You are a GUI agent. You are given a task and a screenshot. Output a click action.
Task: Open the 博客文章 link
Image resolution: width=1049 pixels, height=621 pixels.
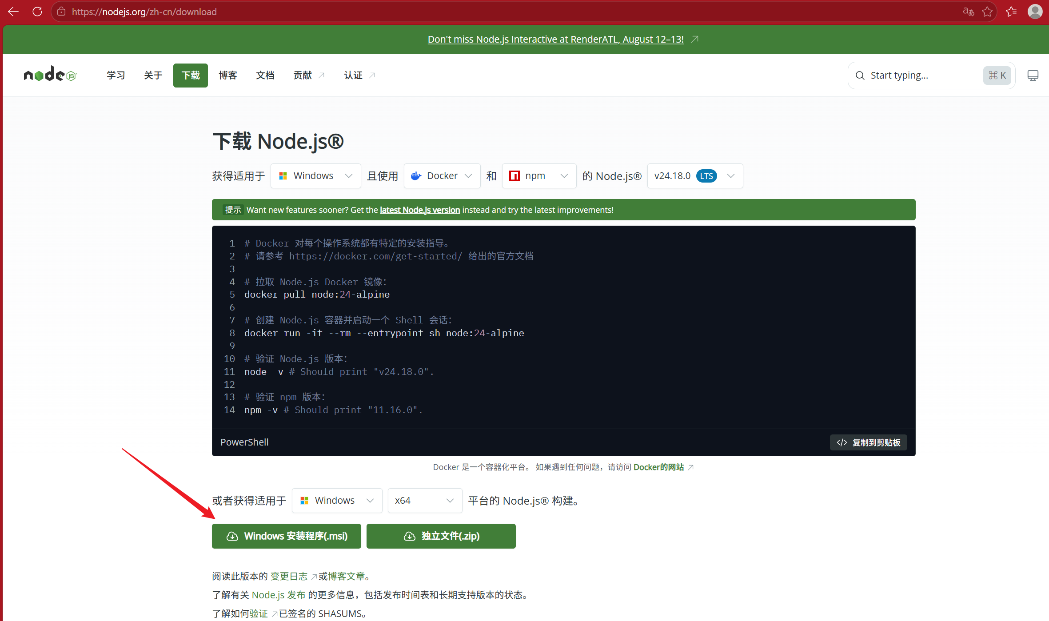pyautogui.click(x=347, y=576)
